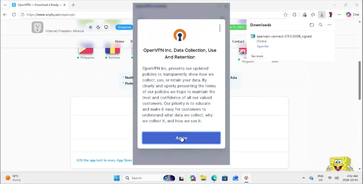Open downloads folder from Downloads panel

tap(312, 25)
